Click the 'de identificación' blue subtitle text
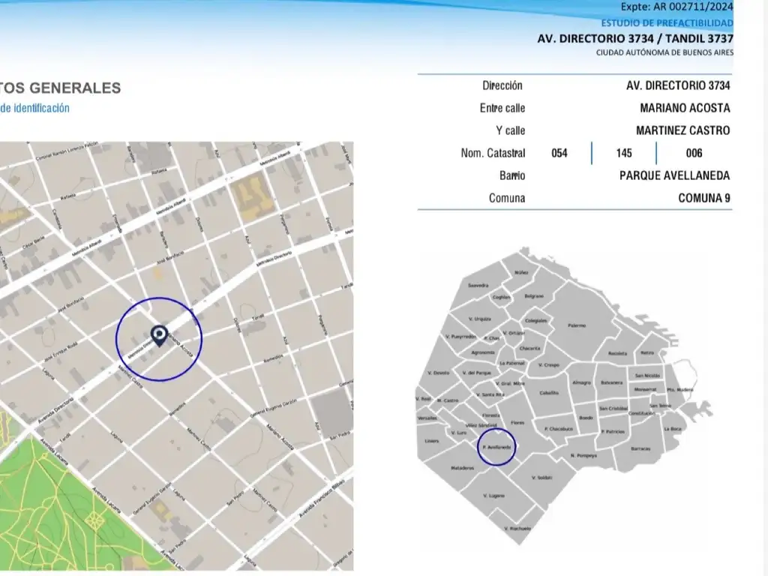768x576 pixels. (34, 108)
